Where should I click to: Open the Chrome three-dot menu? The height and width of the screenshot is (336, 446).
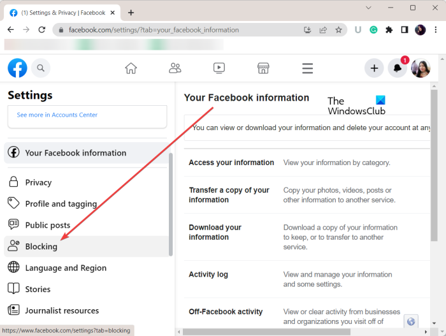435,29
